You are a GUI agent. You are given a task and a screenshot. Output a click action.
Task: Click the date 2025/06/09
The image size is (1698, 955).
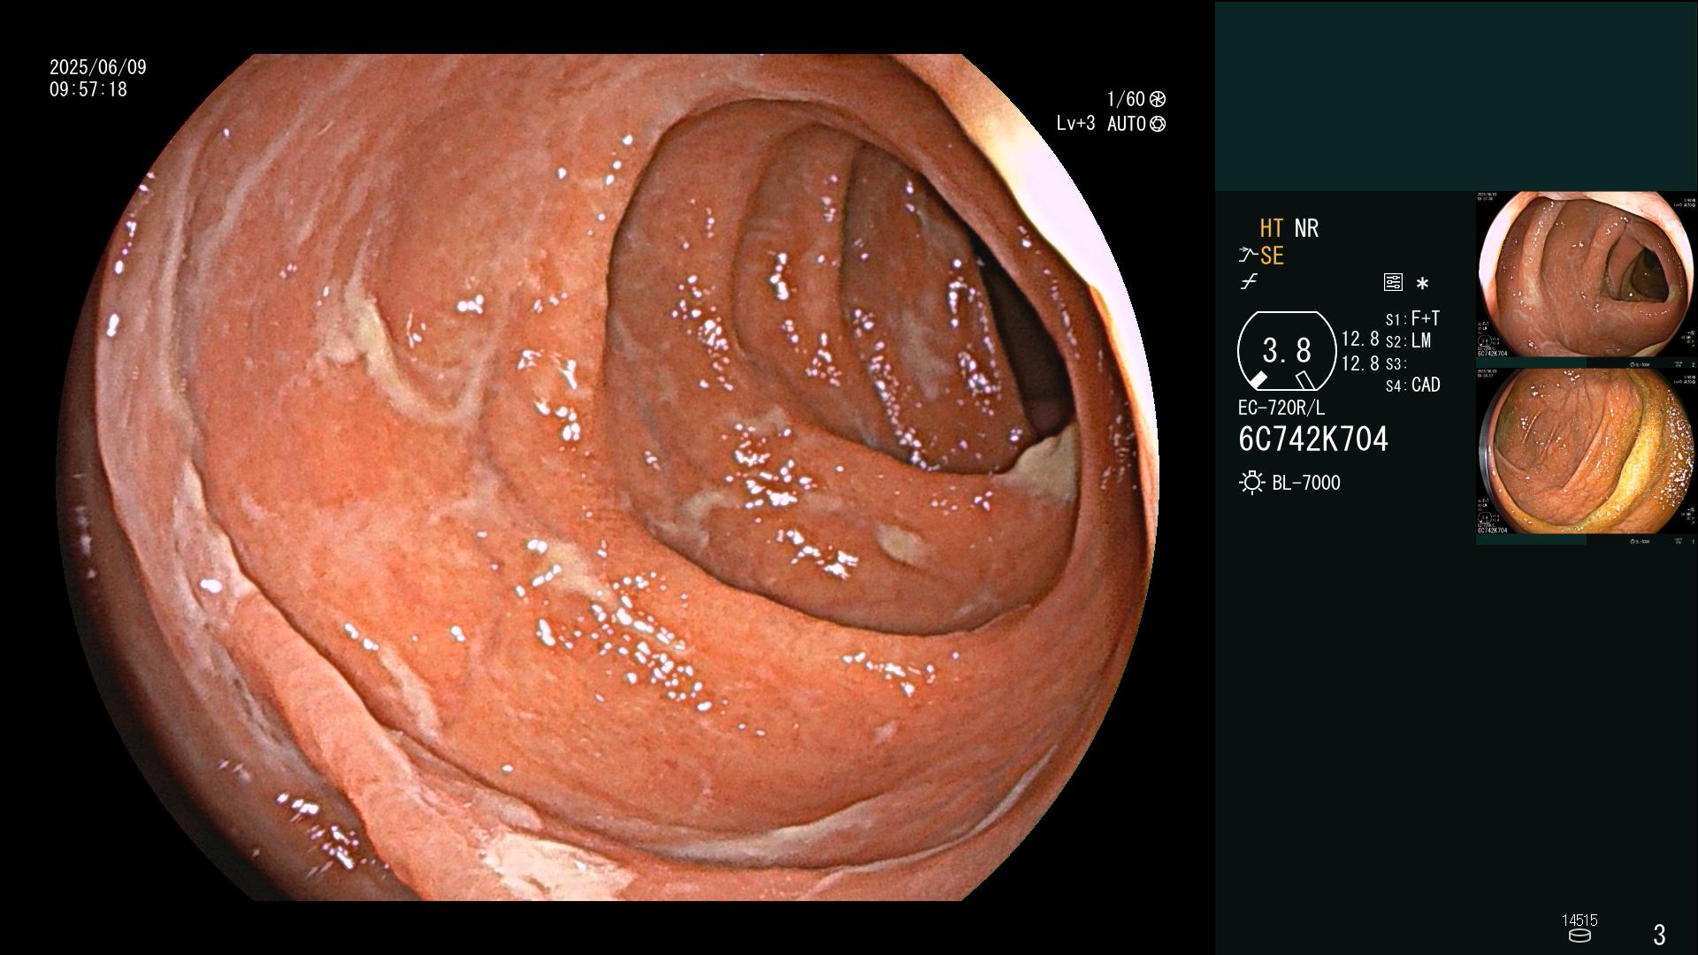click(x=98, y=67)
